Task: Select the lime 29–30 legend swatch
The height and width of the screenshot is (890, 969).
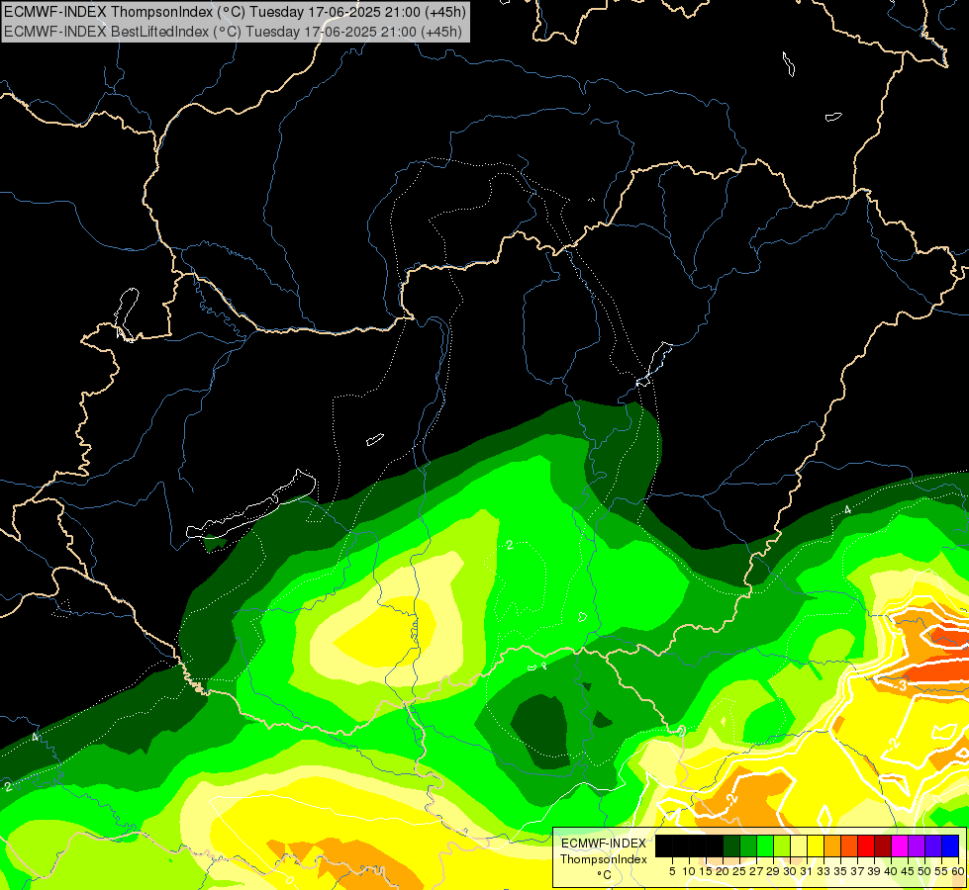Action: click(782, 846)
